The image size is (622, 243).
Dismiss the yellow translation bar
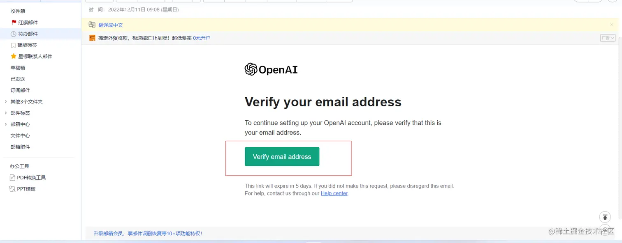pos(611,25)
